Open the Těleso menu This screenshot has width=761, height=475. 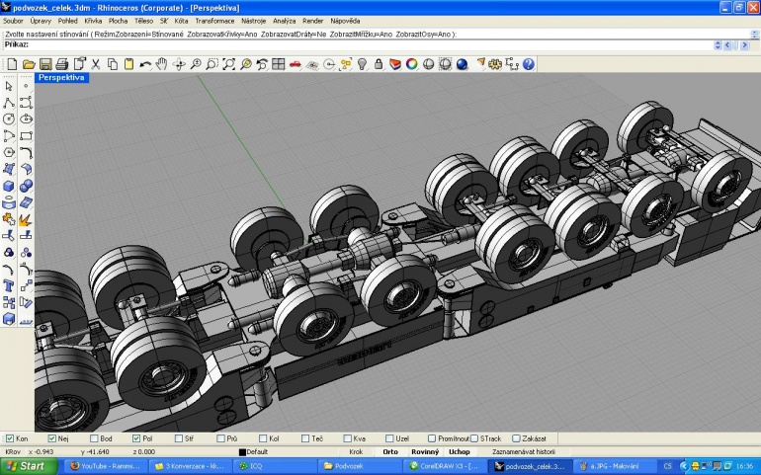tap(143, 21)
